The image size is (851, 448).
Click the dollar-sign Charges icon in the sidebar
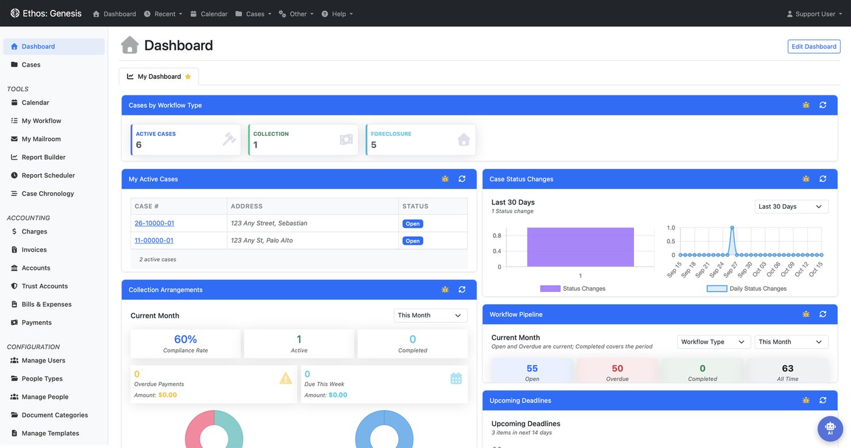[15, 231]
